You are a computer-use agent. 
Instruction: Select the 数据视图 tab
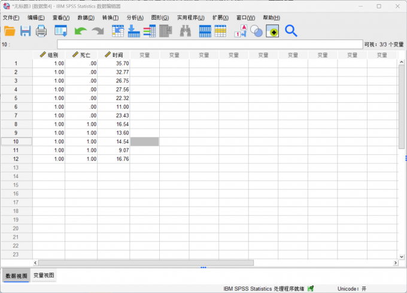click(16, 276)
